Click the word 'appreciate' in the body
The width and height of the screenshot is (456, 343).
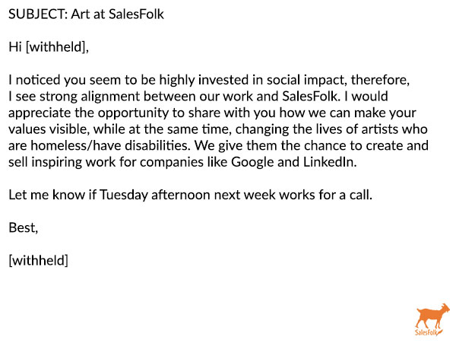pos(40,113)
